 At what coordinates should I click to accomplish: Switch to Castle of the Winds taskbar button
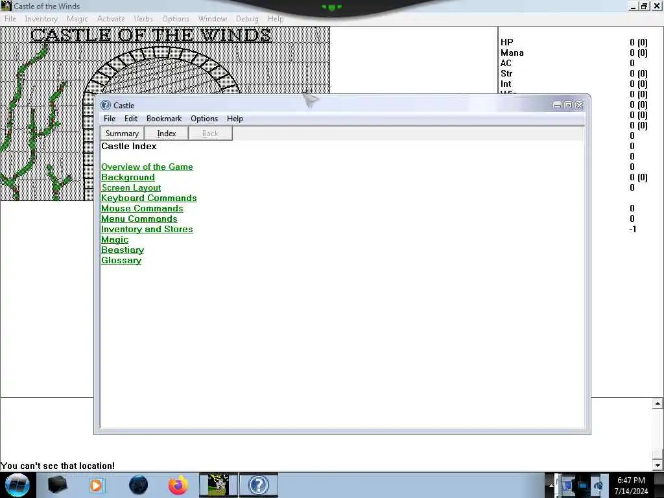click(219, 485)
